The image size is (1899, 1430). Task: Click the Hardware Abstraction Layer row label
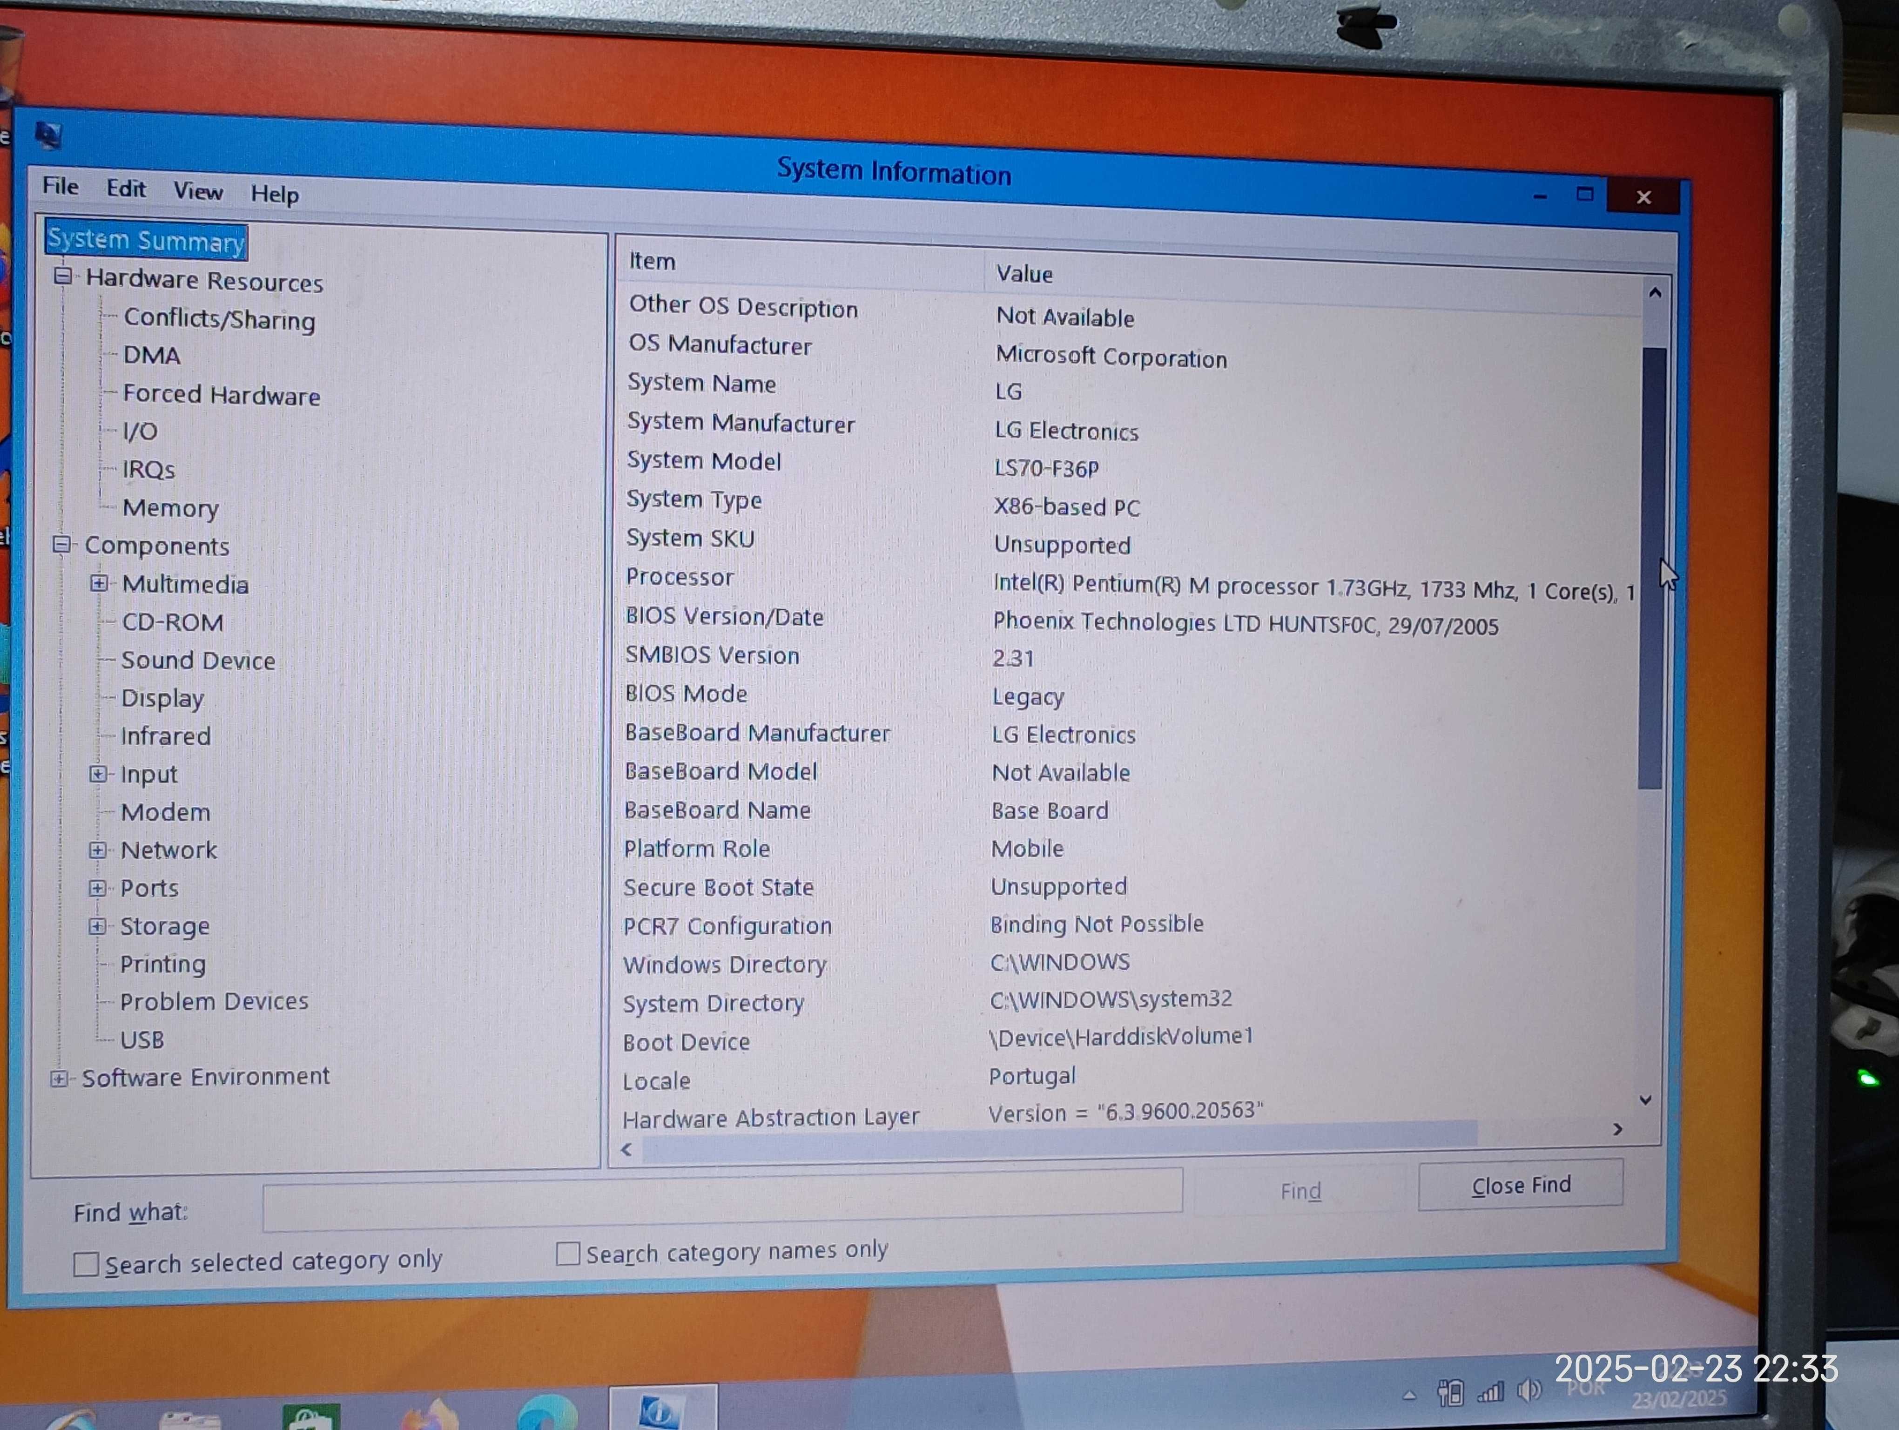771,1119
